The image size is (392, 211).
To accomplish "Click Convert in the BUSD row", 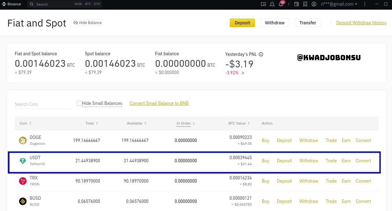I will click(363, 201).
